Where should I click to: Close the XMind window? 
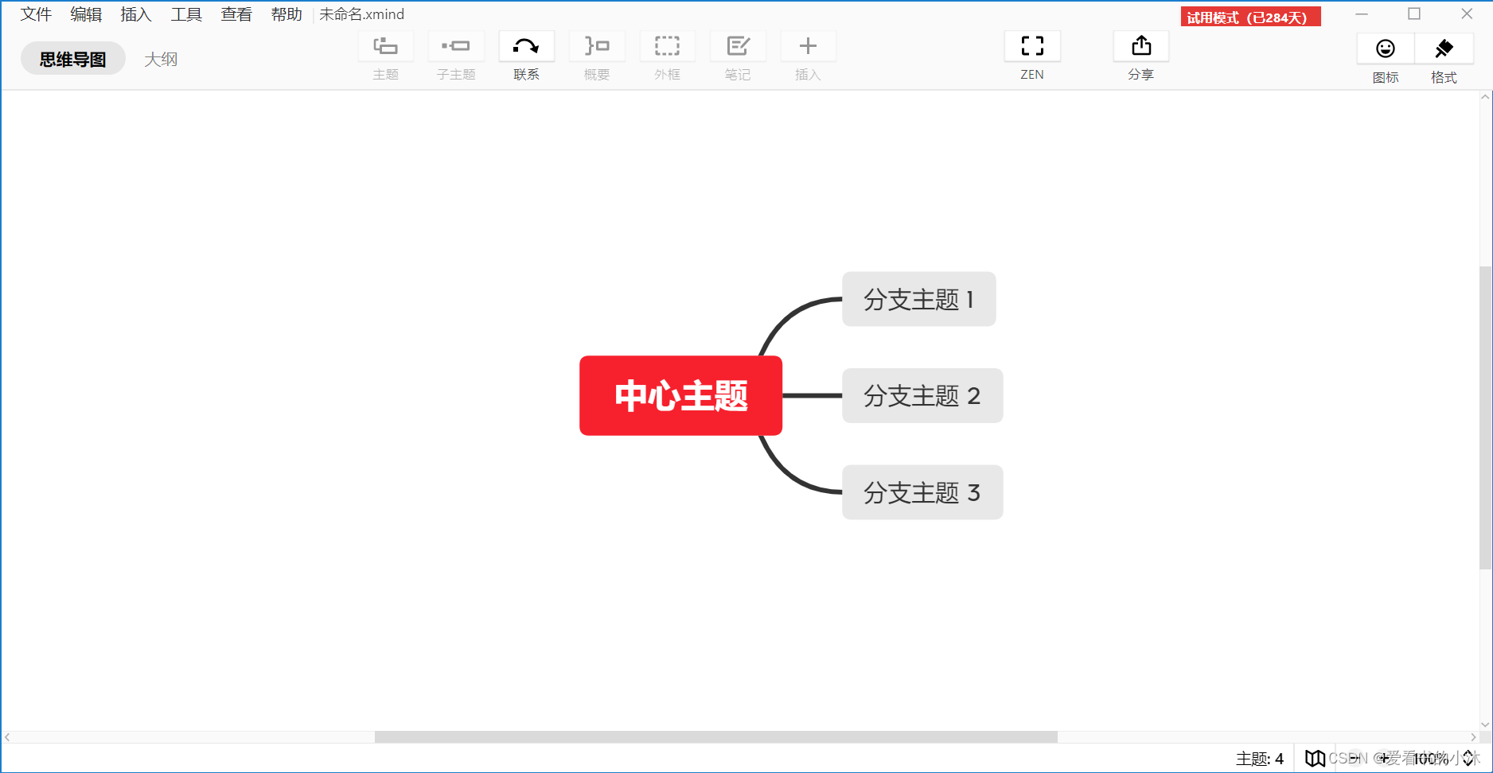(x=1467, y=14)
